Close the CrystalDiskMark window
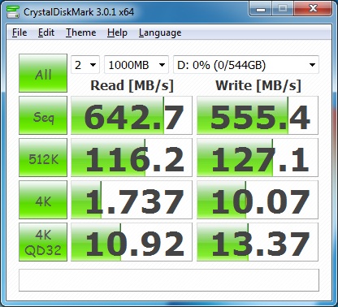 (x=313, y=9)
